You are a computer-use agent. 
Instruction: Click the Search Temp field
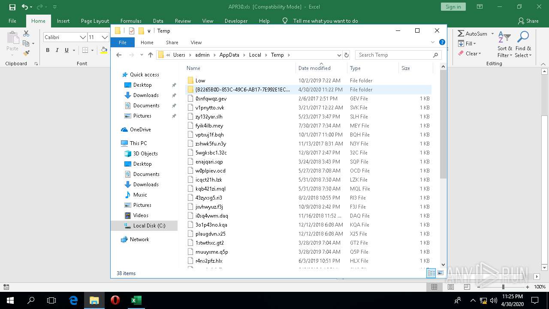click(x=398, y=55)
